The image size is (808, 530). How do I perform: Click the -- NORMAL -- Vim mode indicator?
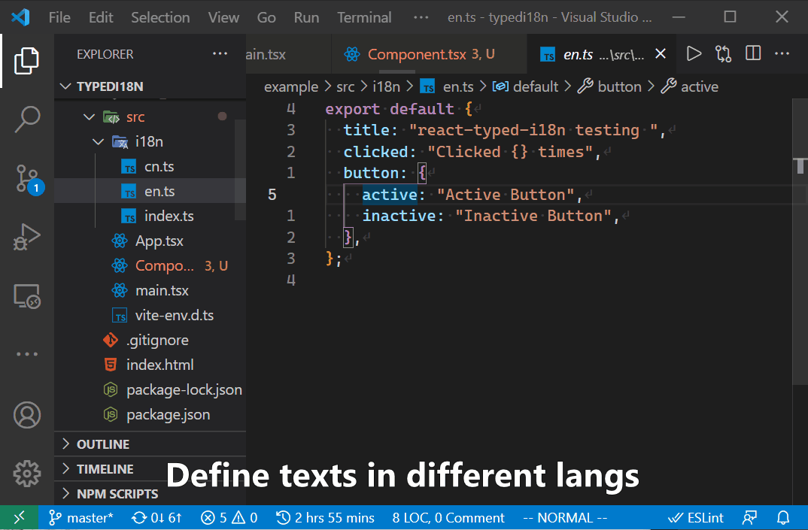tap(564, 517)
